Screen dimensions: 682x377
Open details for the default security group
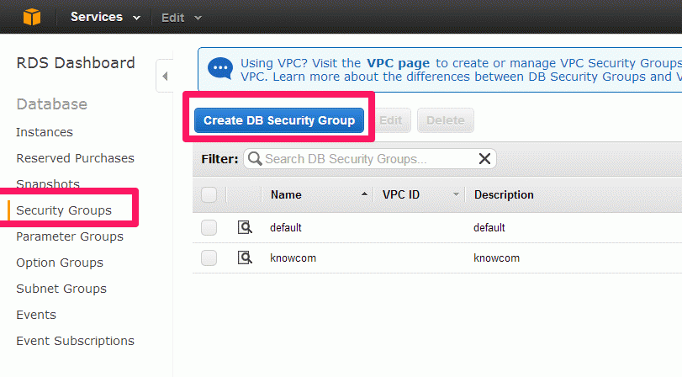(x=245, y=227)
